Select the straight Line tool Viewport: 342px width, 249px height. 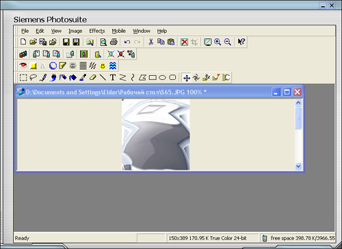pos(103,77)
